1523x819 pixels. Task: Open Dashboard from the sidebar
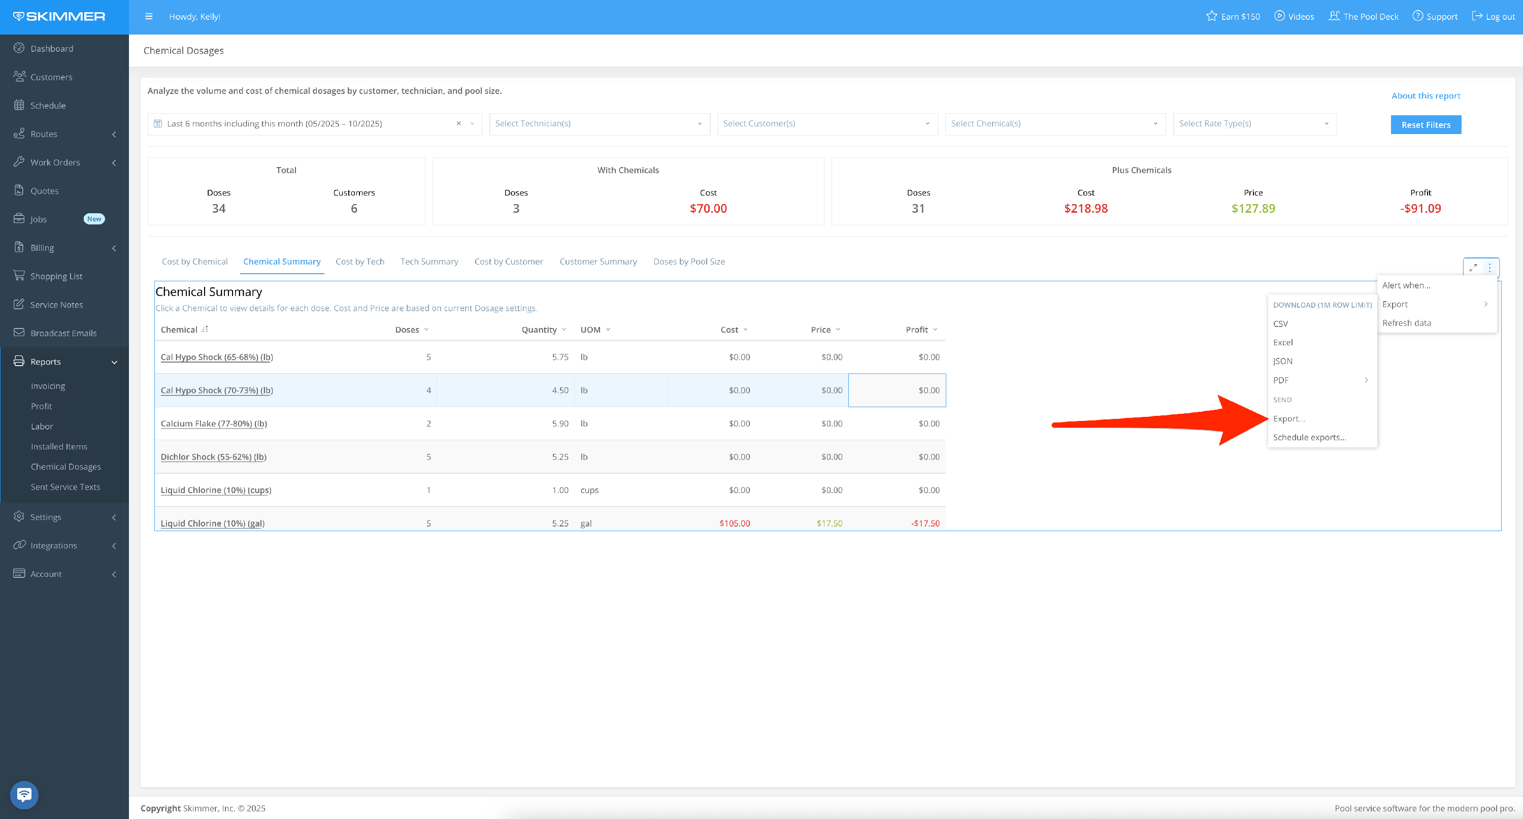[x=52, y=48]
